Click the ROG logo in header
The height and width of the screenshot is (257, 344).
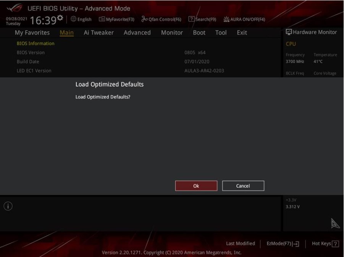click(x=15, y=8)
